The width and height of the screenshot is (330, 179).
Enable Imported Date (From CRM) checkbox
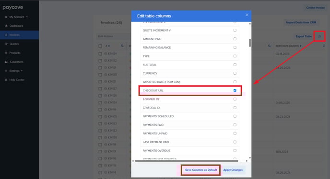[235, 82]
